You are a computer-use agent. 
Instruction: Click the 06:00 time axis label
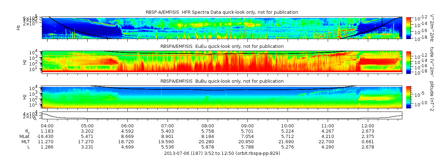tap(127, 126)
